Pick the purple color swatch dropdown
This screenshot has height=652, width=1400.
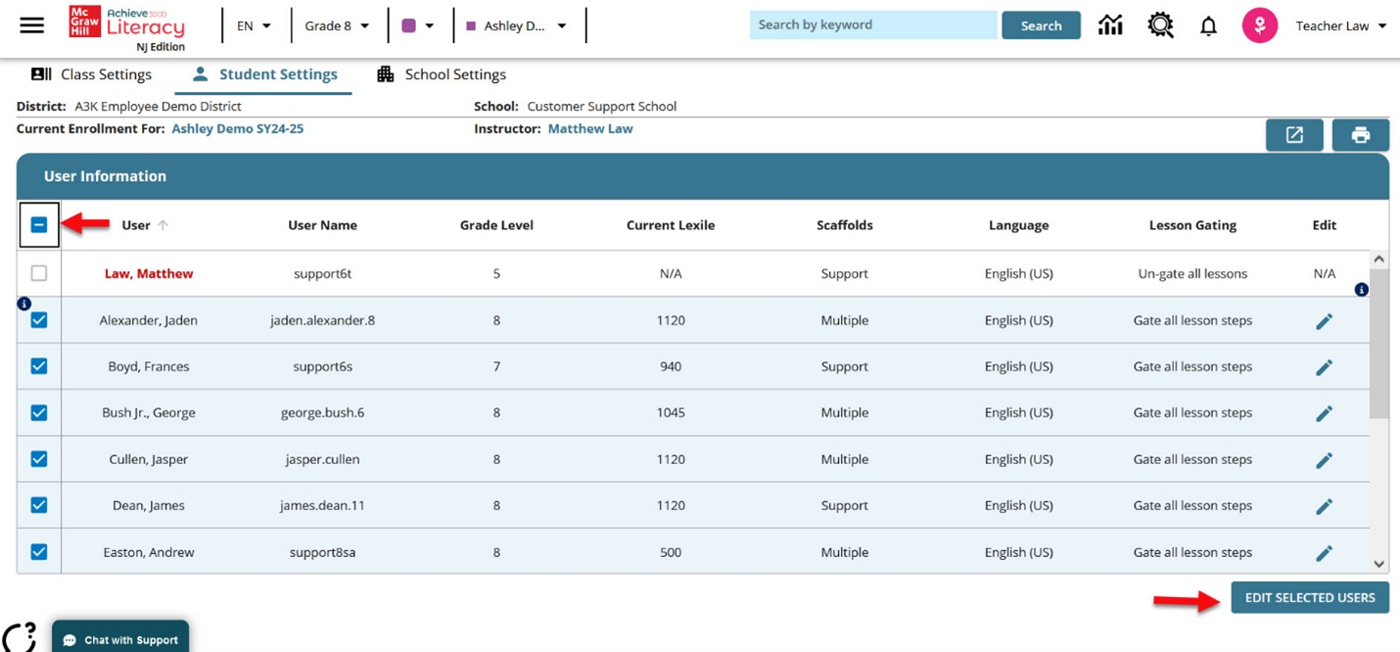click(x=418, y=26)
